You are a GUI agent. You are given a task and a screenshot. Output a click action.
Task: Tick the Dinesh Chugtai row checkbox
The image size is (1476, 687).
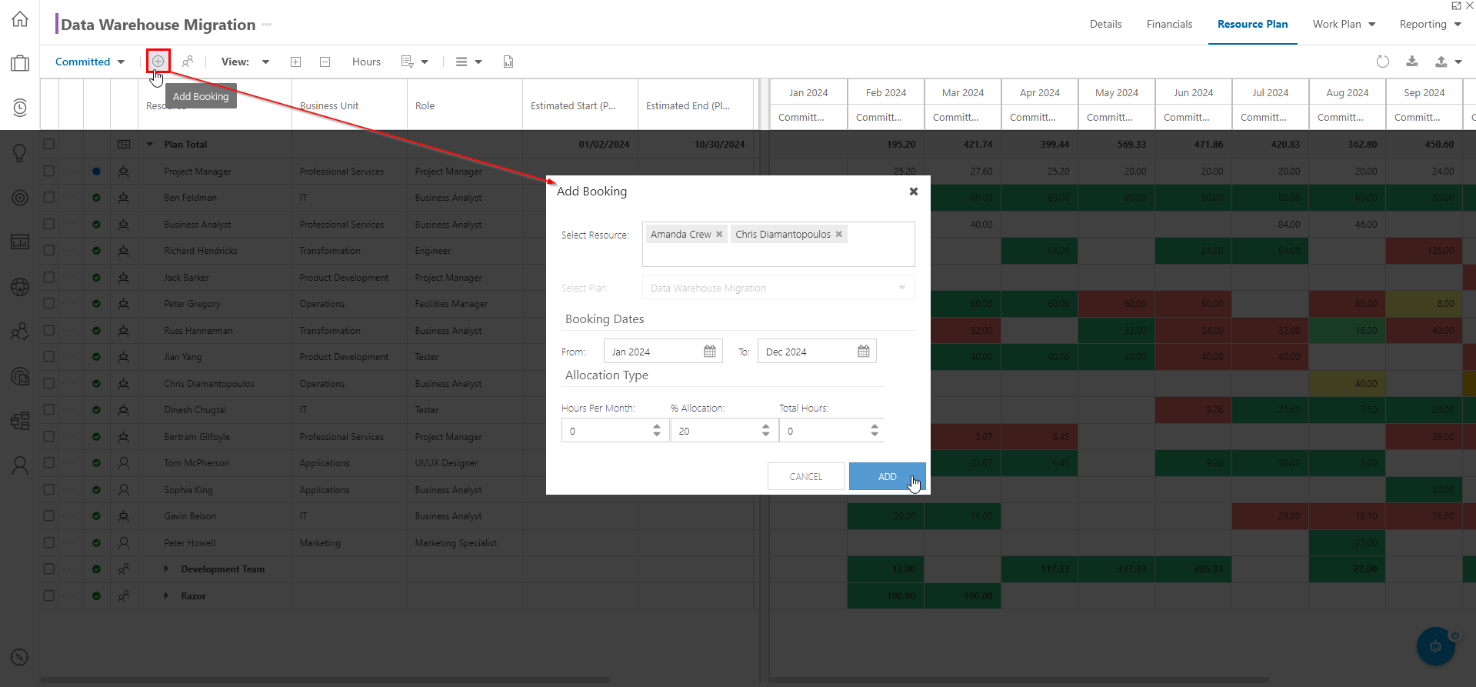pos(49,409)
